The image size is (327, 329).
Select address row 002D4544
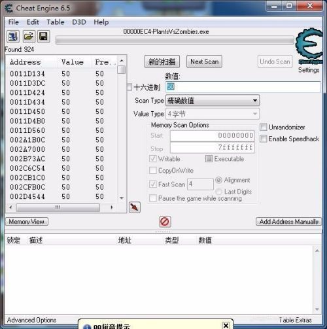point(62,196)
